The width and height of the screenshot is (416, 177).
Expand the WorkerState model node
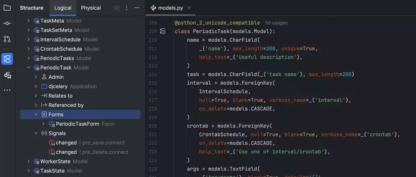pos(28,161)
